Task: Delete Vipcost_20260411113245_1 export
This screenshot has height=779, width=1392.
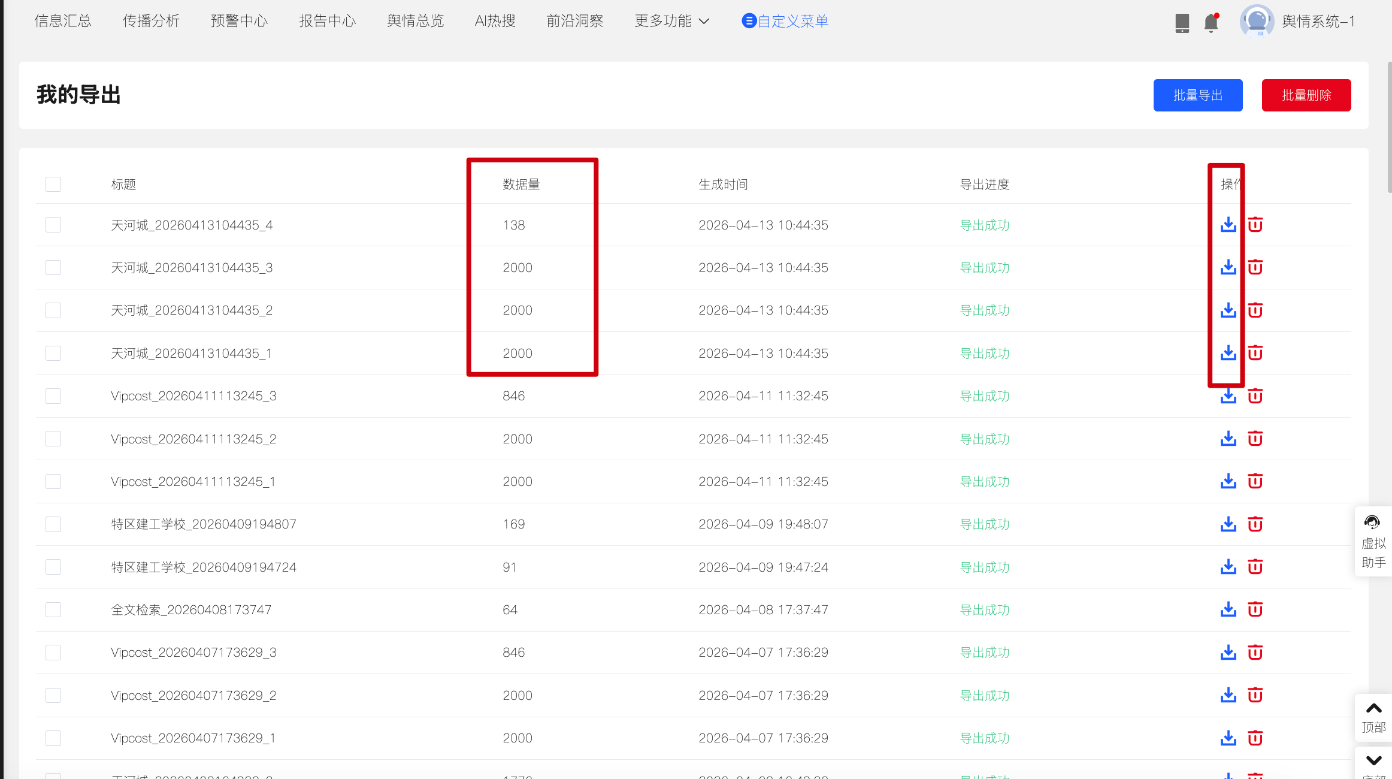Action: (1255, 481)
